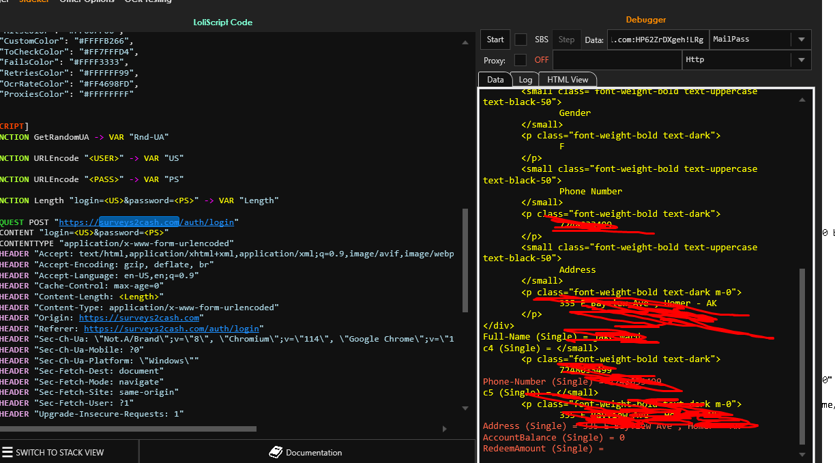Image resolution: width=835 pixels, height=463 pixels.
Task: Click the CONTENT "login=<US>&password=<PS>" line
Action: [85, 233]
